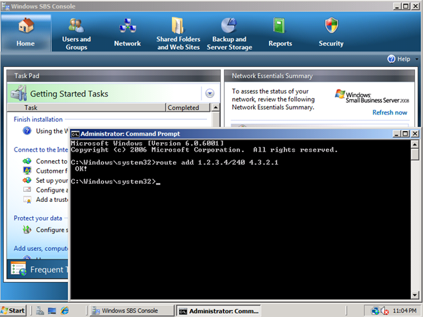Click the Configure s… backup icon
This screenshot has height=317, width=423.
[27, 230]
